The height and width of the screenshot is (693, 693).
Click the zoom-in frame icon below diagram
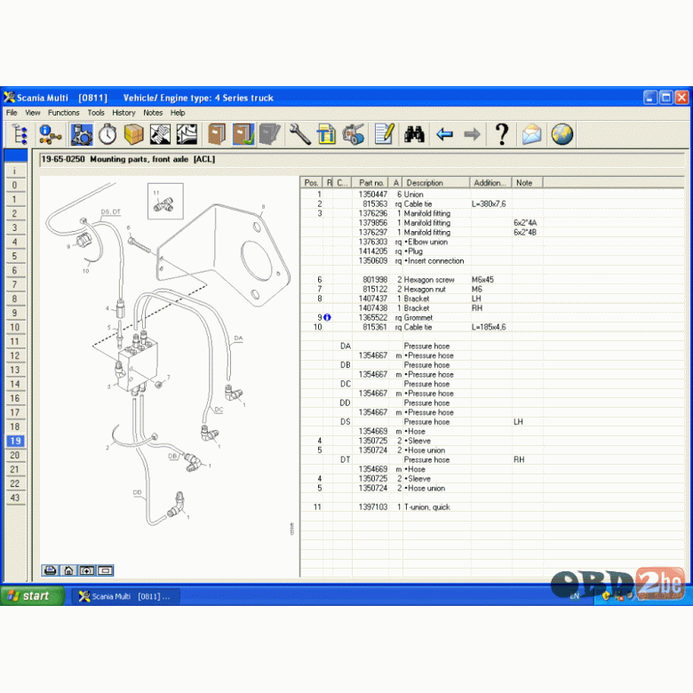87,570
